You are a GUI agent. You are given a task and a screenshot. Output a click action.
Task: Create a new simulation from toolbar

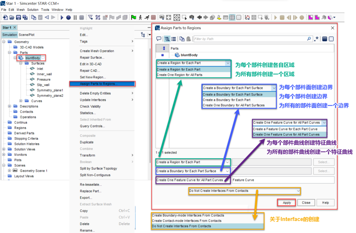pos(5,17)
